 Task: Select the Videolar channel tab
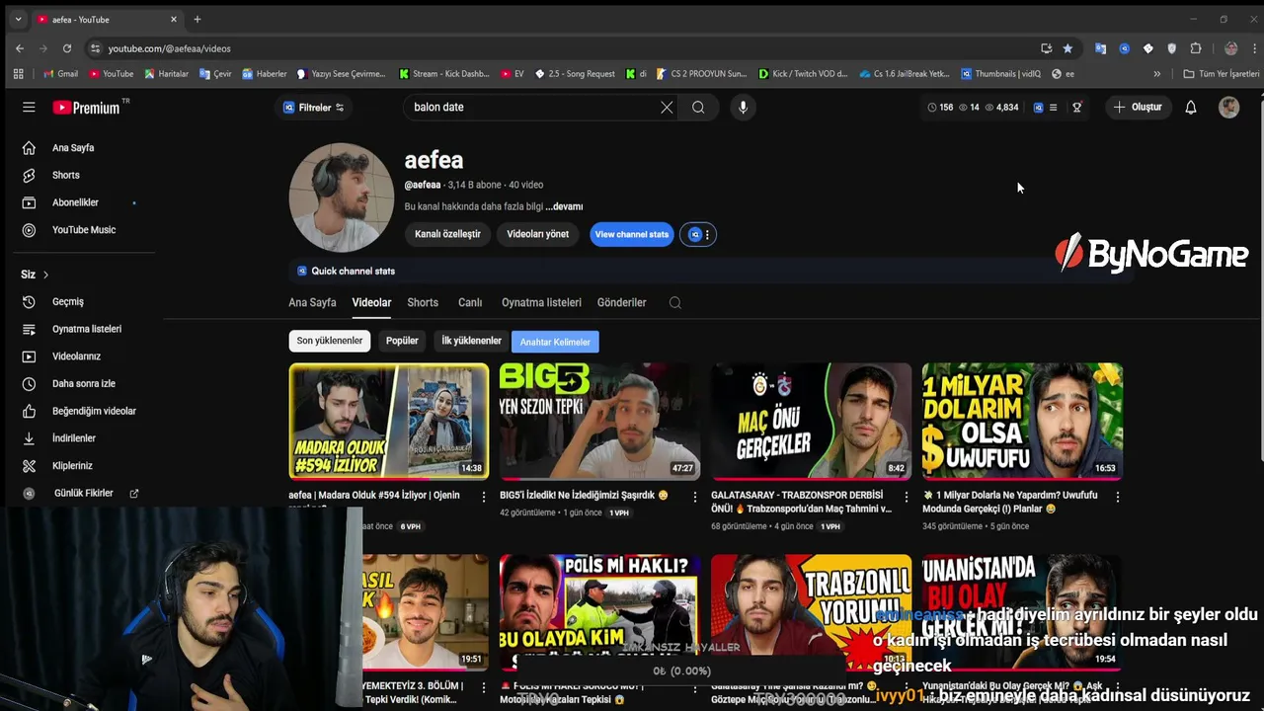point(371,302)
